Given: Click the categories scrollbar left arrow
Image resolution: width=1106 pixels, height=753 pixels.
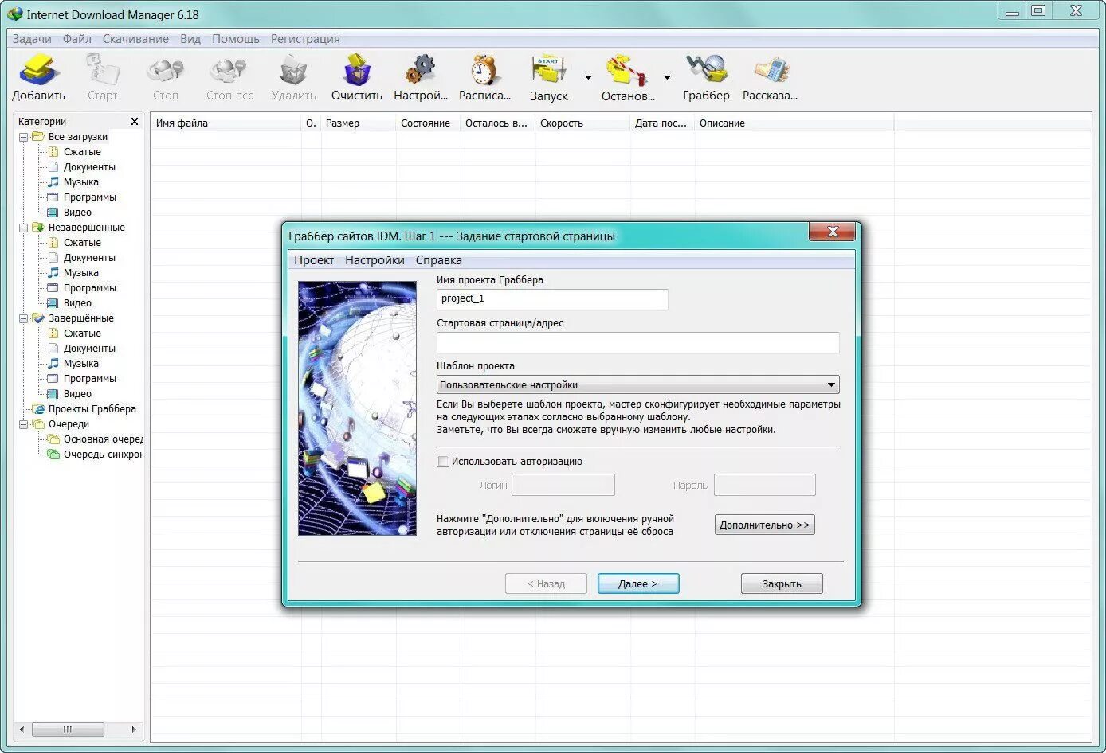Looking at the screenshot, I should [22, 729].
